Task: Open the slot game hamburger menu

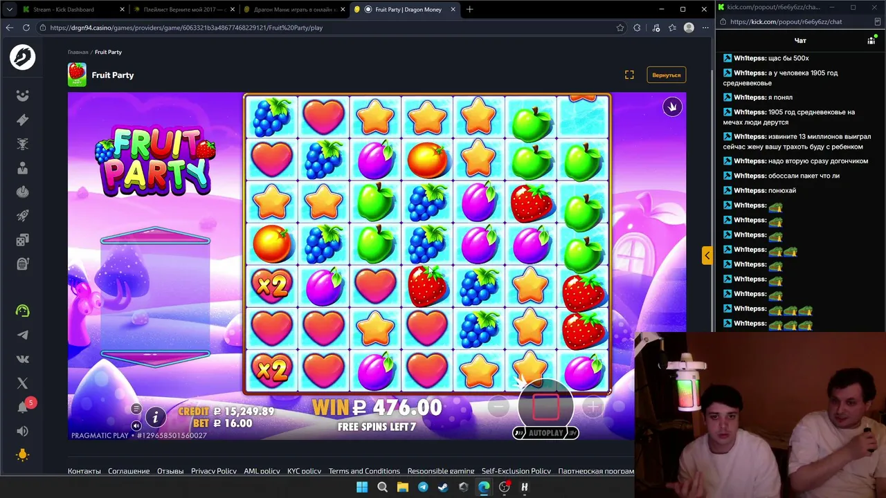Action: pyautogui.click(x=136, y=409)
